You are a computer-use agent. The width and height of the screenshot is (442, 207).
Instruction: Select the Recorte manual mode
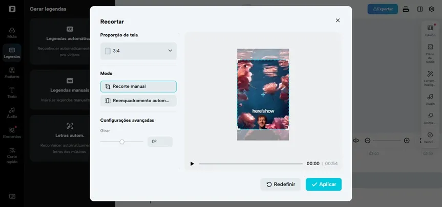pyautogui.click(x=138, y=86)
